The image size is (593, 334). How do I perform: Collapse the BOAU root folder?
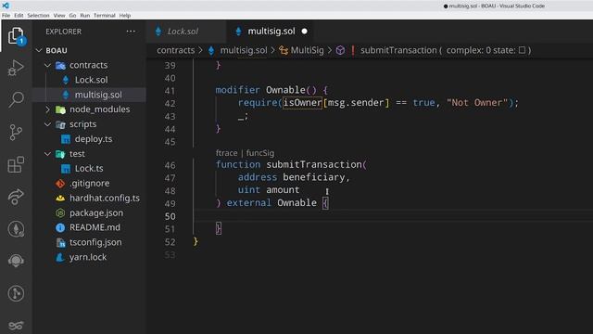[x=39, y=50]
